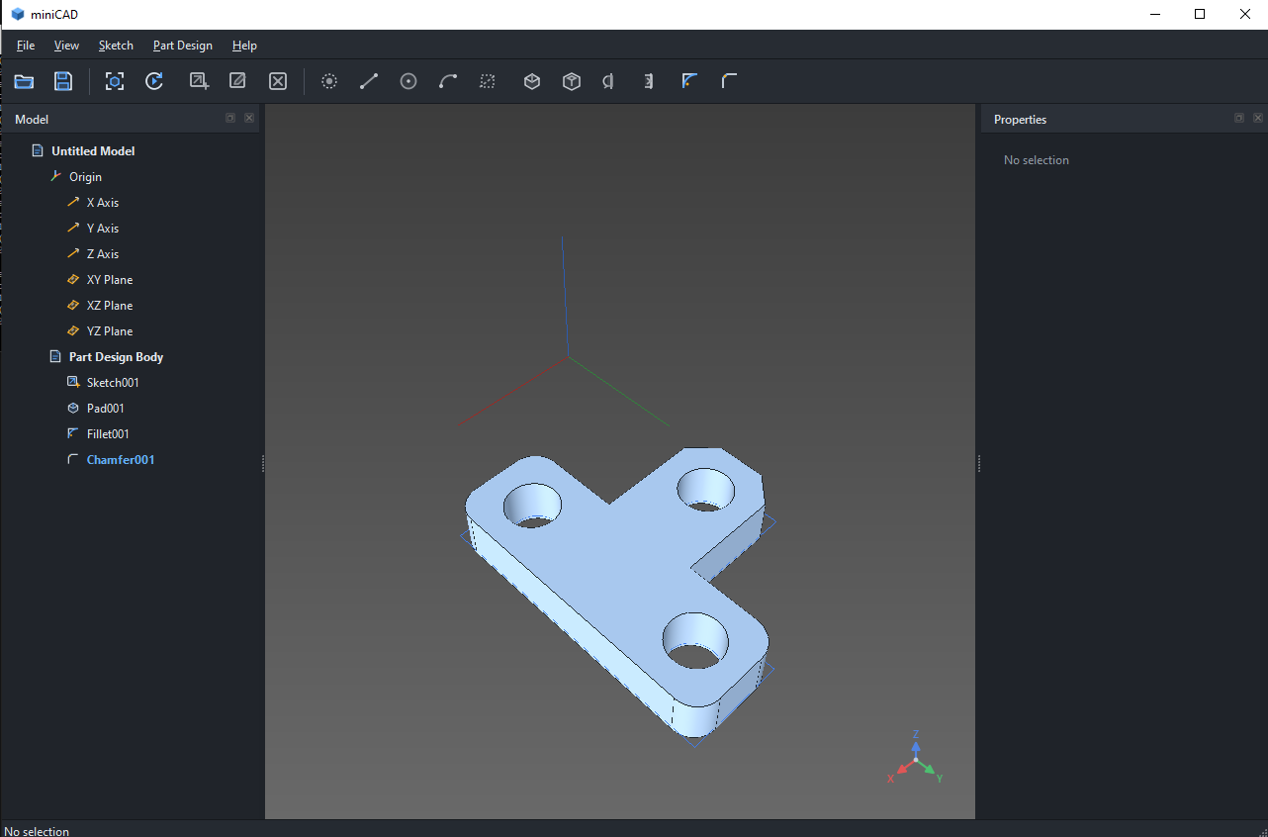Image resolution: width=1268 pixels, height=837 pixels.
Task: Click the Fit view to screen icon
Action: click(115, 81)
